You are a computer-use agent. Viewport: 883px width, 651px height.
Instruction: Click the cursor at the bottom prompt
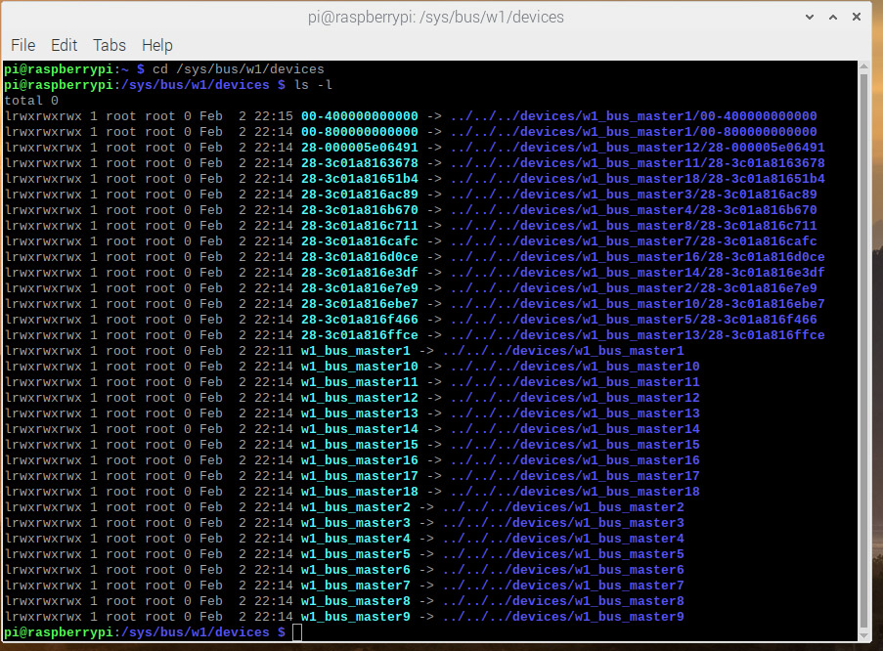(x=297, y=632)
